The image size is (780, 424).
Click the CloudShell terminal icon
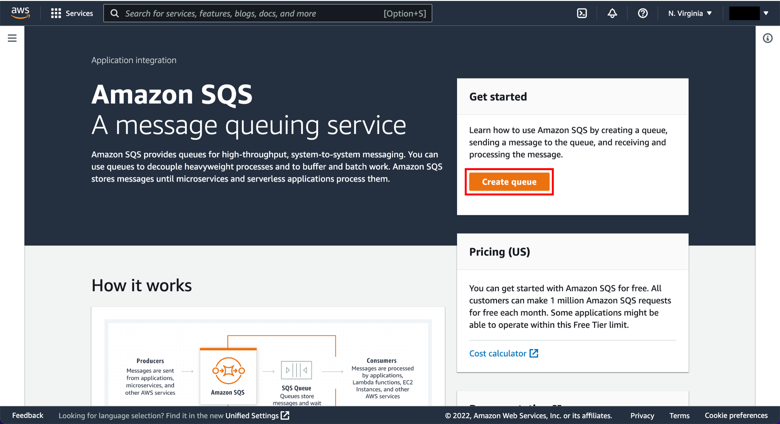(582, 13)
